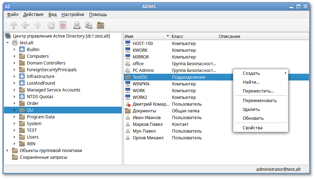Click the disabled user Дмитрий Комар icon
Image resolution: width=315 pixels, height=179 pixels.
coord(128,104)
